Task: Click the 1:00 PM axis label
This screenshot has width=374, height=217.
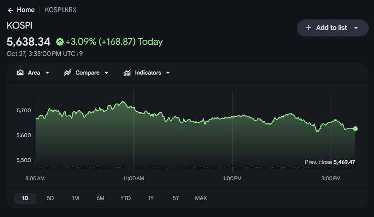Action: [x=232, y=178]
